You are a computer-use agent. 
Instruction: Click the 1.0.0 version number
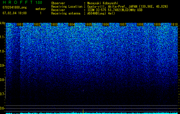click(x=39, y=3)
